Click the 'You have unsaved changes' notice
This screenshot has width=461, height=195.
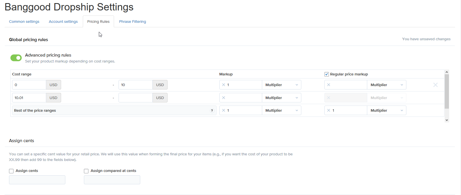426,39
